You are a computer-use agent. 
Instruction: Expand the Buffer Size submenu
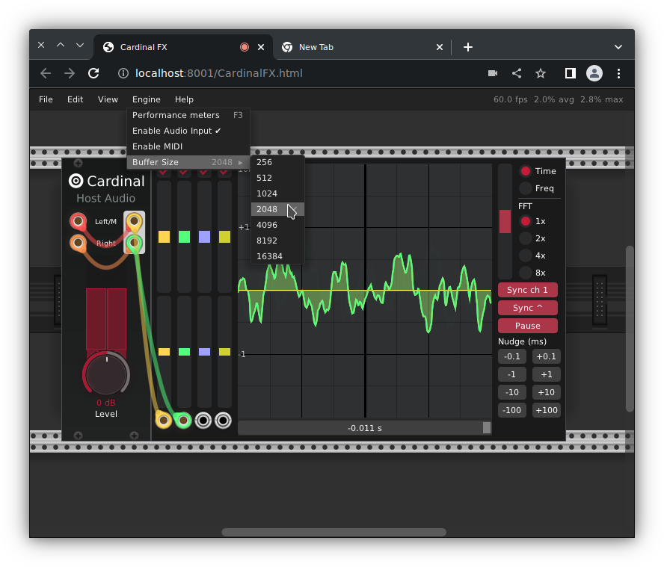coord(188,162)
